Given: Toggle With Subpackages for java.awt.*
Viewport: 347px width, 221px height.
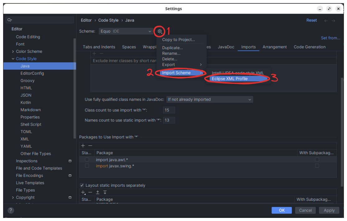Looking at the screenshot, I should [317, 160].
